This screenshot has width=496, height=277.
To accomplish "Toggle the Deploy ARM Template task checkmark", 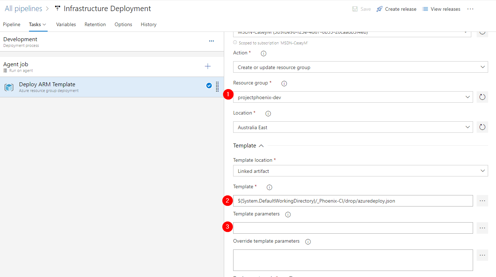I will pyautogui.click(x=209, y=86).
